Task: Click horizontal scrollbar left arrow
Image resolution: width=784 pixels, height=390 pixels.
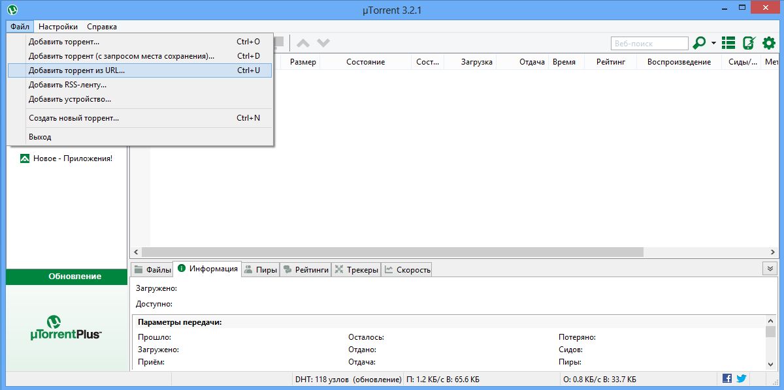Action: 136,252
